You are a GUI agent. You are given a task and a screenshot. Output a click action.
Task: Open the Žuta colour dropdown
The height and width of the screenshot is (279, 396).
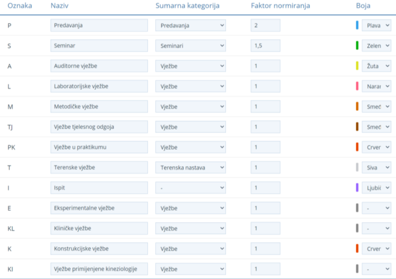tap(376, 66)
